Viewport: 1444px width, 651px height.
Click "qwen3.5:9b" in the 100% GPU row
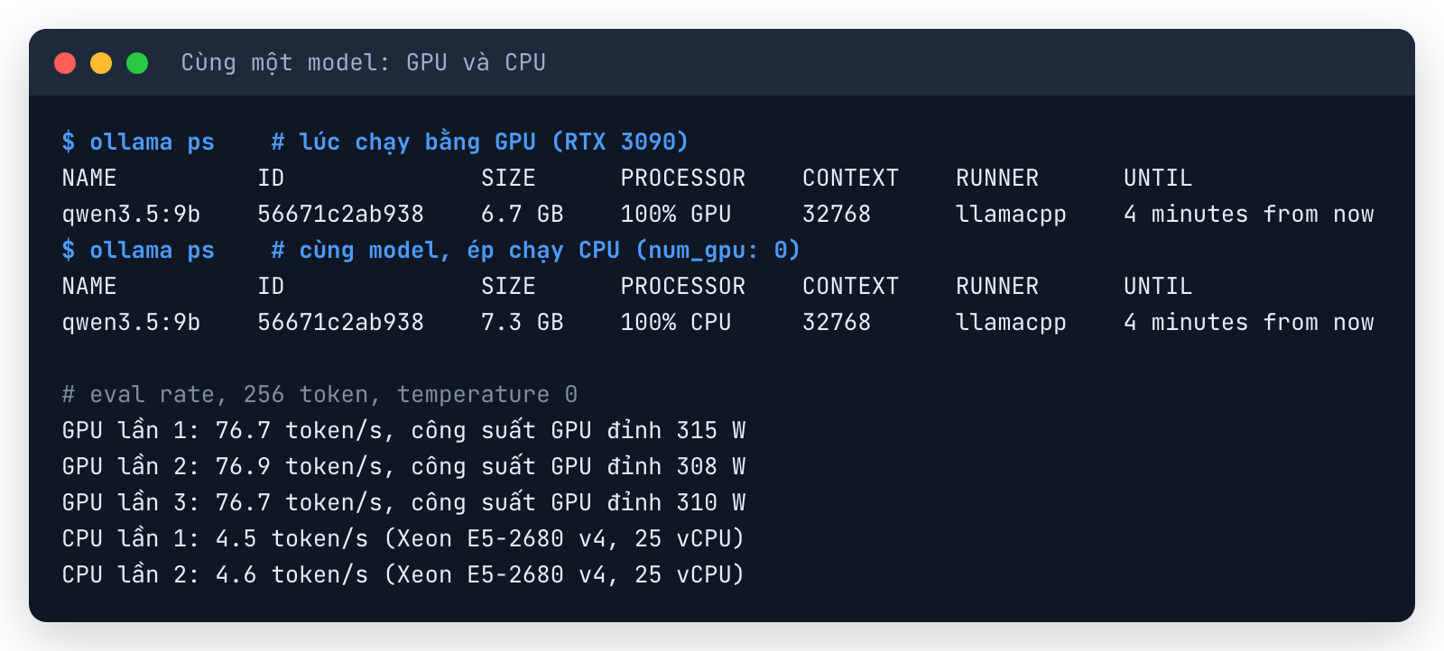132,215
